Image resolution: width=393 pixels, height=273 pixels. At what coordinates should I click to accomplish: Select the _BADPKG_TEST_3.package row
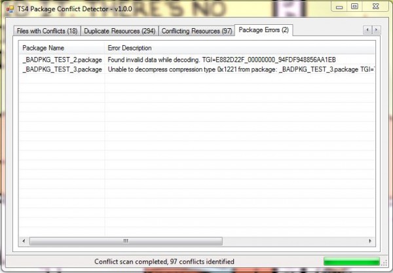tap(62, 69)
